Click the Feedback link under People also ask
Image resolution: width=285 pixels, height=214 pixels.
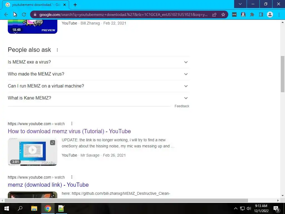(182, 106)
